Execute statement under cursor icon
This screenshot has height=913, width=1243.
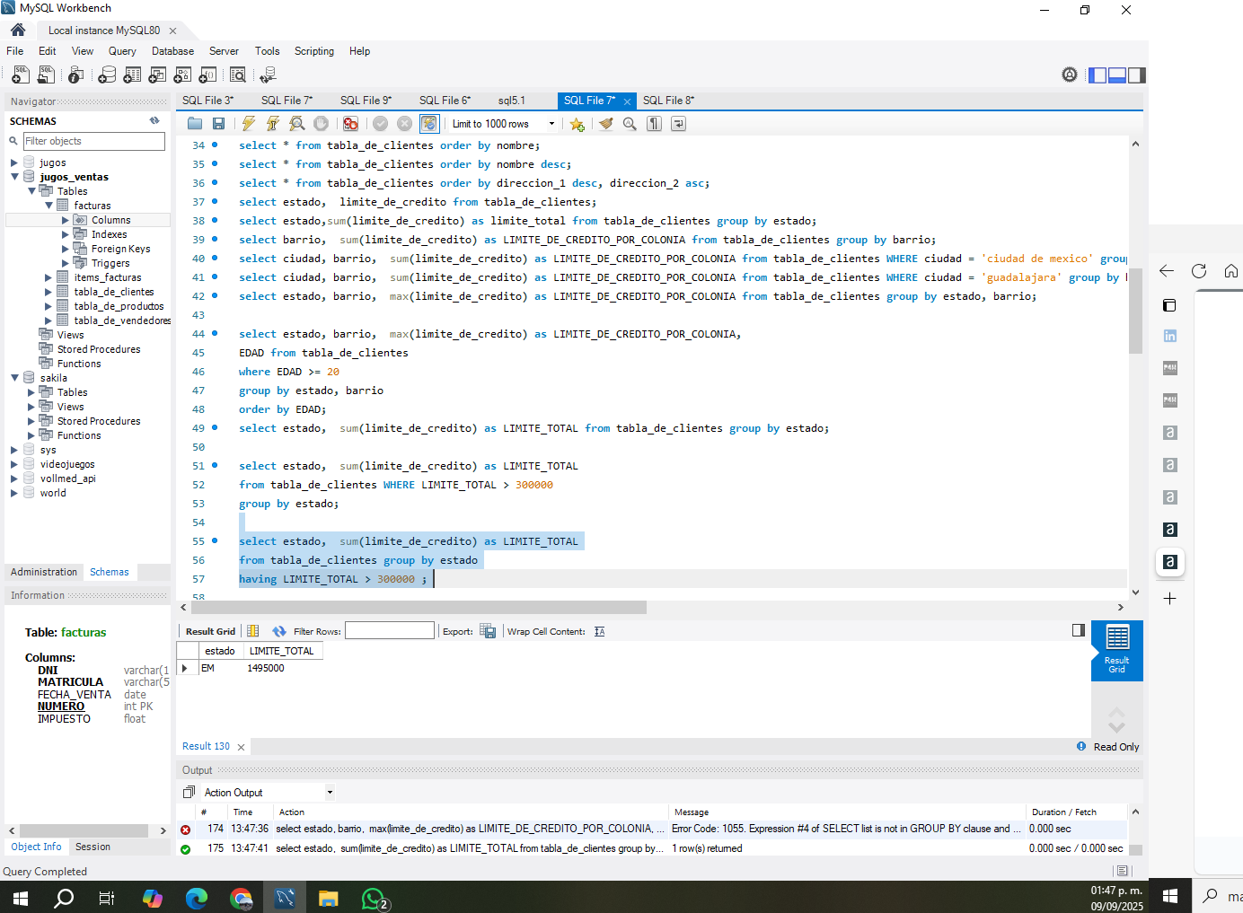coord(273,124)
